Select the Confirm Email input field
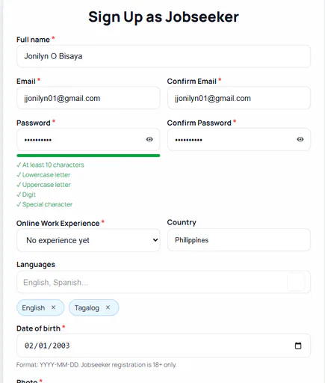The image size is (325, 383). pos(239,98)
